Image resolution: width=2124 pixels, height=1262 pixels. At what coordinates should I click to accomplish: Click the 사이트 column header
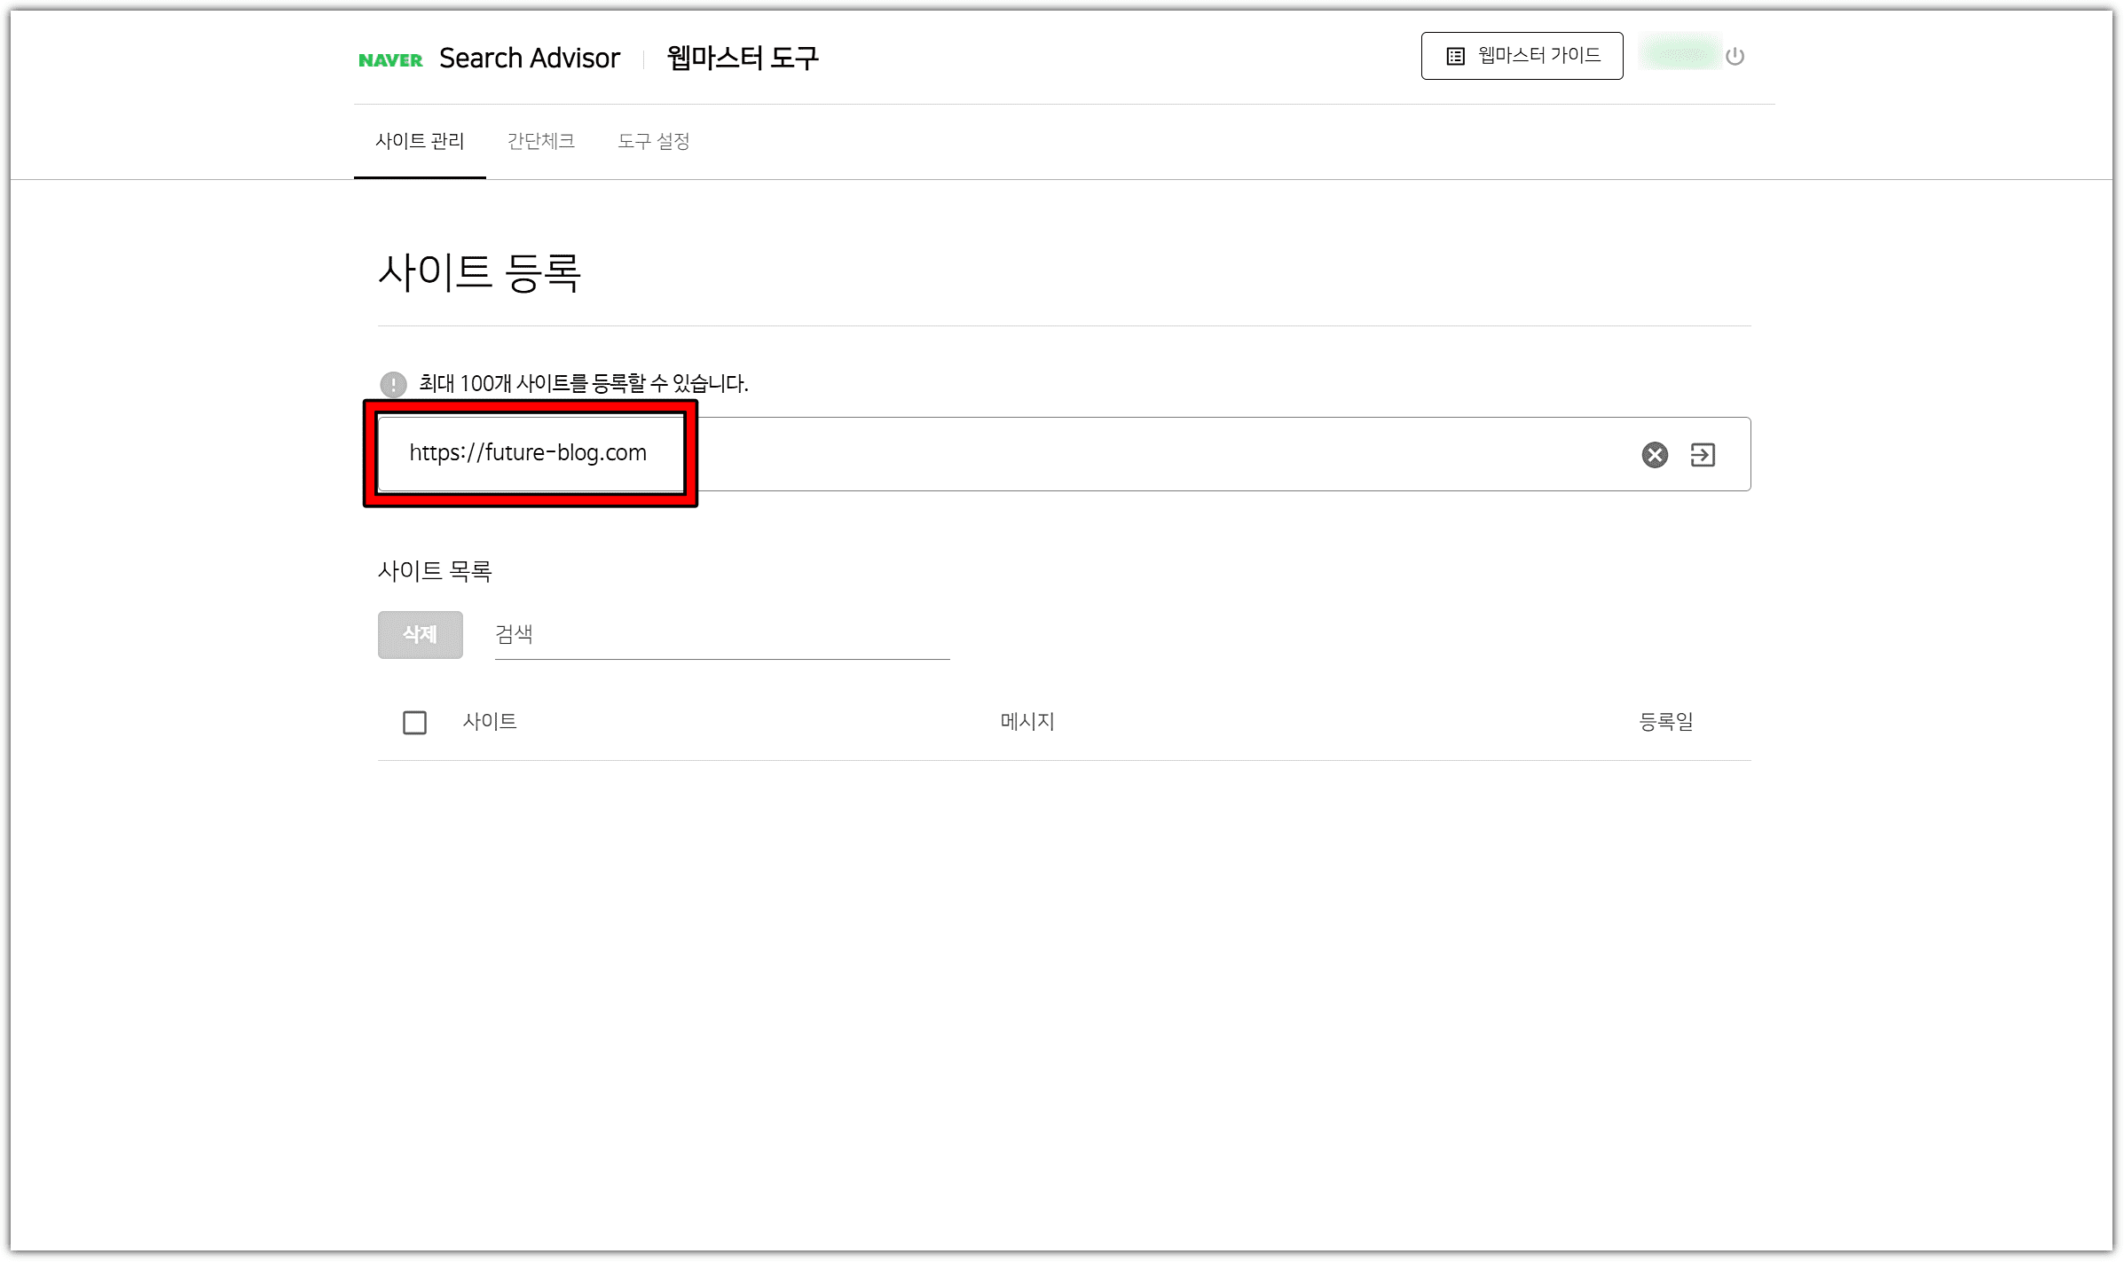click(489, 722)
